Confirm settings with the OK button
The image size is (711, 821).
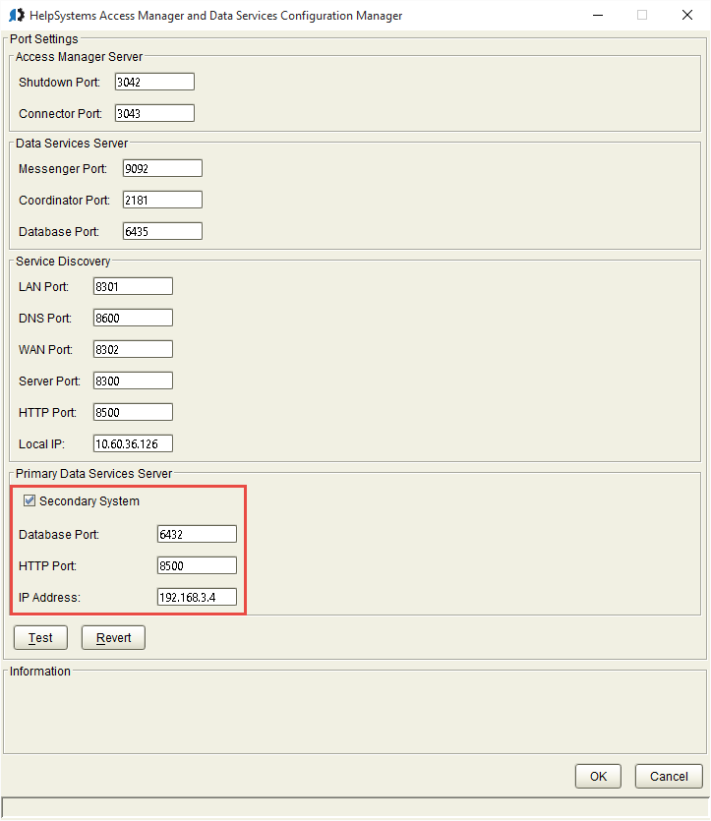(598, 776)
